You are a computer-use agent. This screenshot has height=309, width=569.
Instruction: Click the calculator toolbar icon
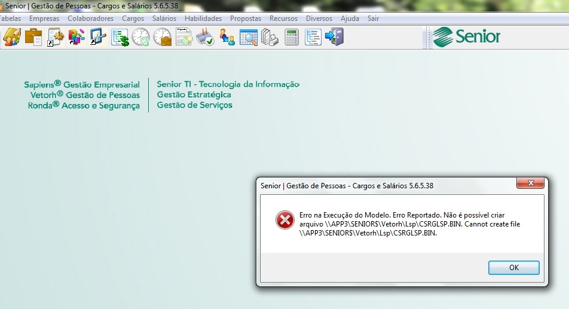(291, 37)
